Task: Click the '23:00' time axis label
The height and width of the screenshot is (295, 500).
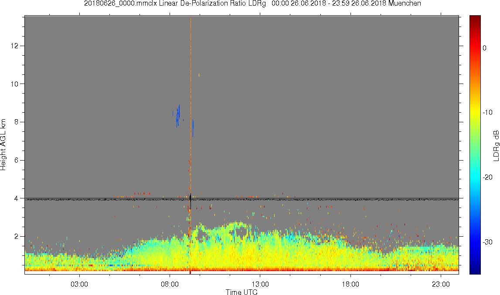Action: (441, 284)
